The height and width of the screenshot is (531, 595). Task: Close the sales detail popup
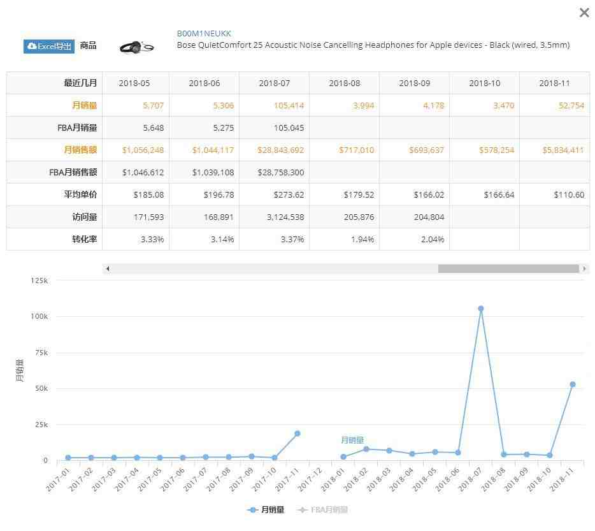pos(584,13)
